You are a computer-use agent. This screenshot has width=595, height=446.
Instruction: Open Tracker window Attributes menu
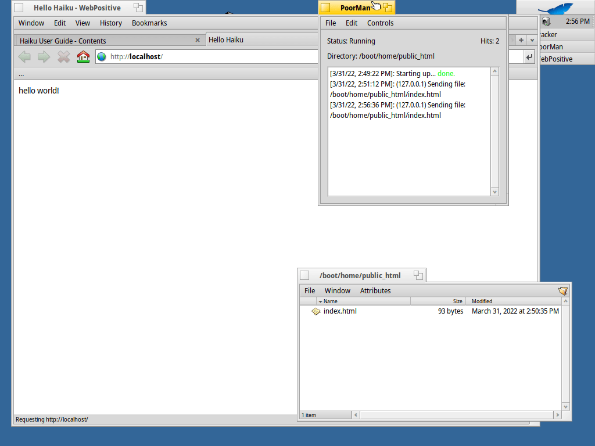click(x=375, y=290)
